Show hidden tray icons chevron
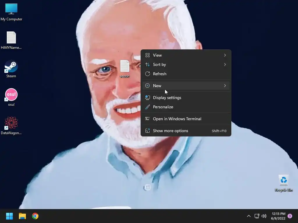The height and width of the screenshot is (223, 298). pyautogui.click(x=249, y=216)
